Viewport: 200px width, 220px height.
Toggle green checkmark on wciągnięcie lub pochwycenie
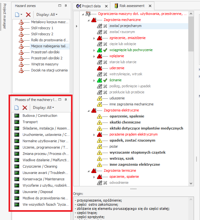105,50
